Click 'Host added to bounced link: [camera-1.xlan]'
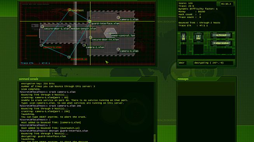 51,123
